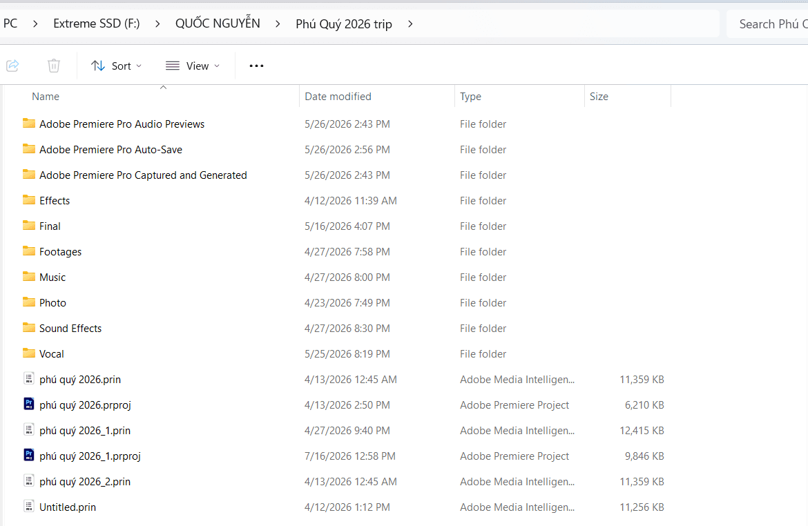
Task: Click Adobe Premiere Project type for phú quý 2026.prproj
Action: [514, 405]
